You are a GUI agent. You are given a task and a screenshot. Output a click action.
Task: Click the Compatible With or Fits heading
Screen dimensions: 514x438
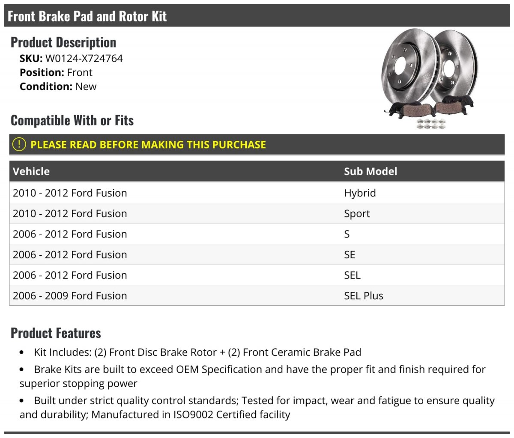pyautogui.click(x=72, y=121)
